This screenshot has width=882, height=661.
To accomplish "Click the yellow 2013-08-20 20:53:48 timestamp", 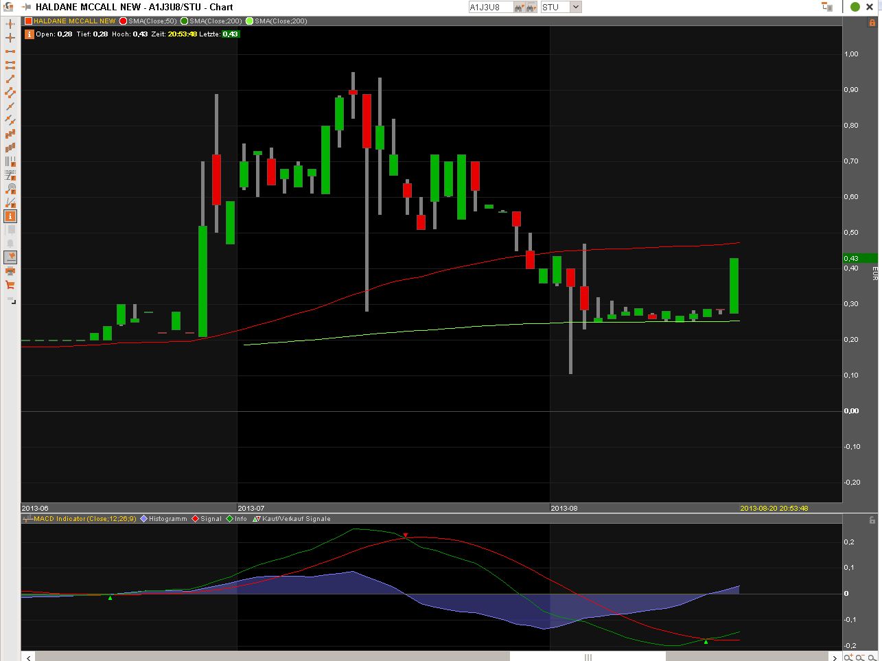I will tap(774, 509).
